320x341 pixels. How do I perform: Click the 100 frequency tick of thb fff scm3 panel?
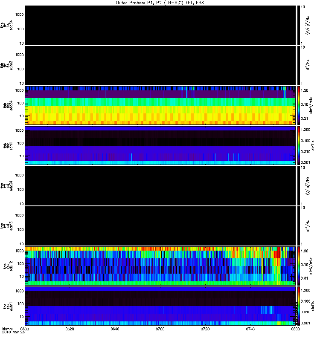(x=20, y=69)
